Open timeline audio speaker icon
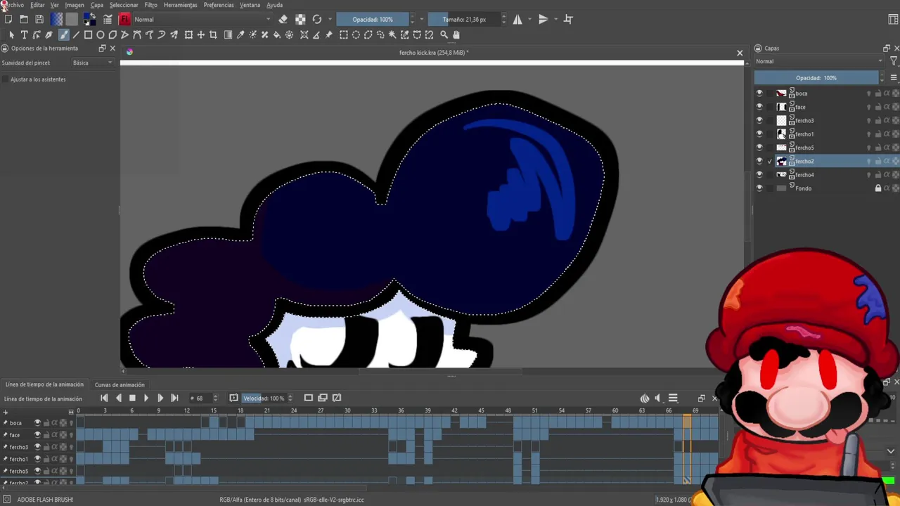Screen dimensions: 900x506 (x=657, y=398)
